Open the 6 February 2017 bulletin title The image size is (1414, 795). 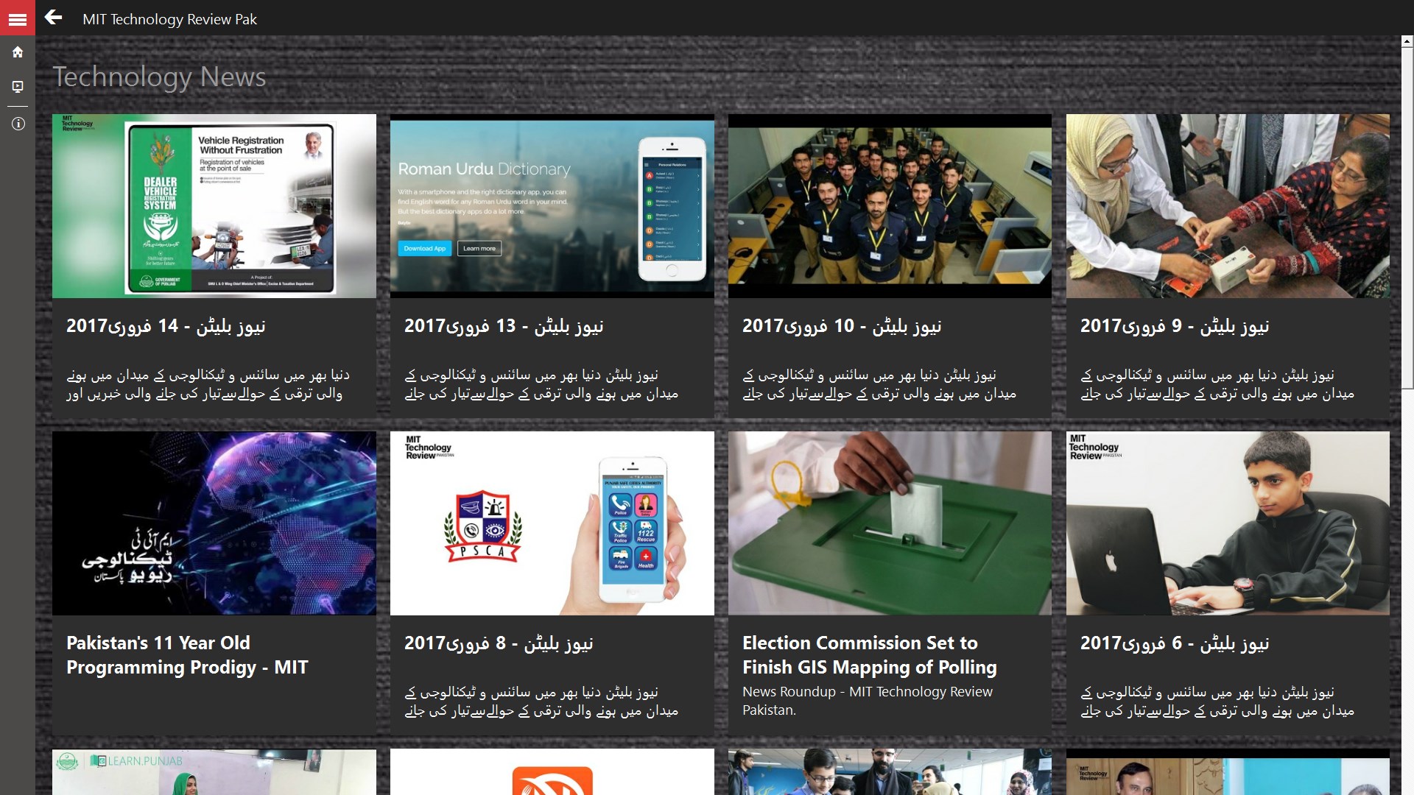[x=1175, y=643]
